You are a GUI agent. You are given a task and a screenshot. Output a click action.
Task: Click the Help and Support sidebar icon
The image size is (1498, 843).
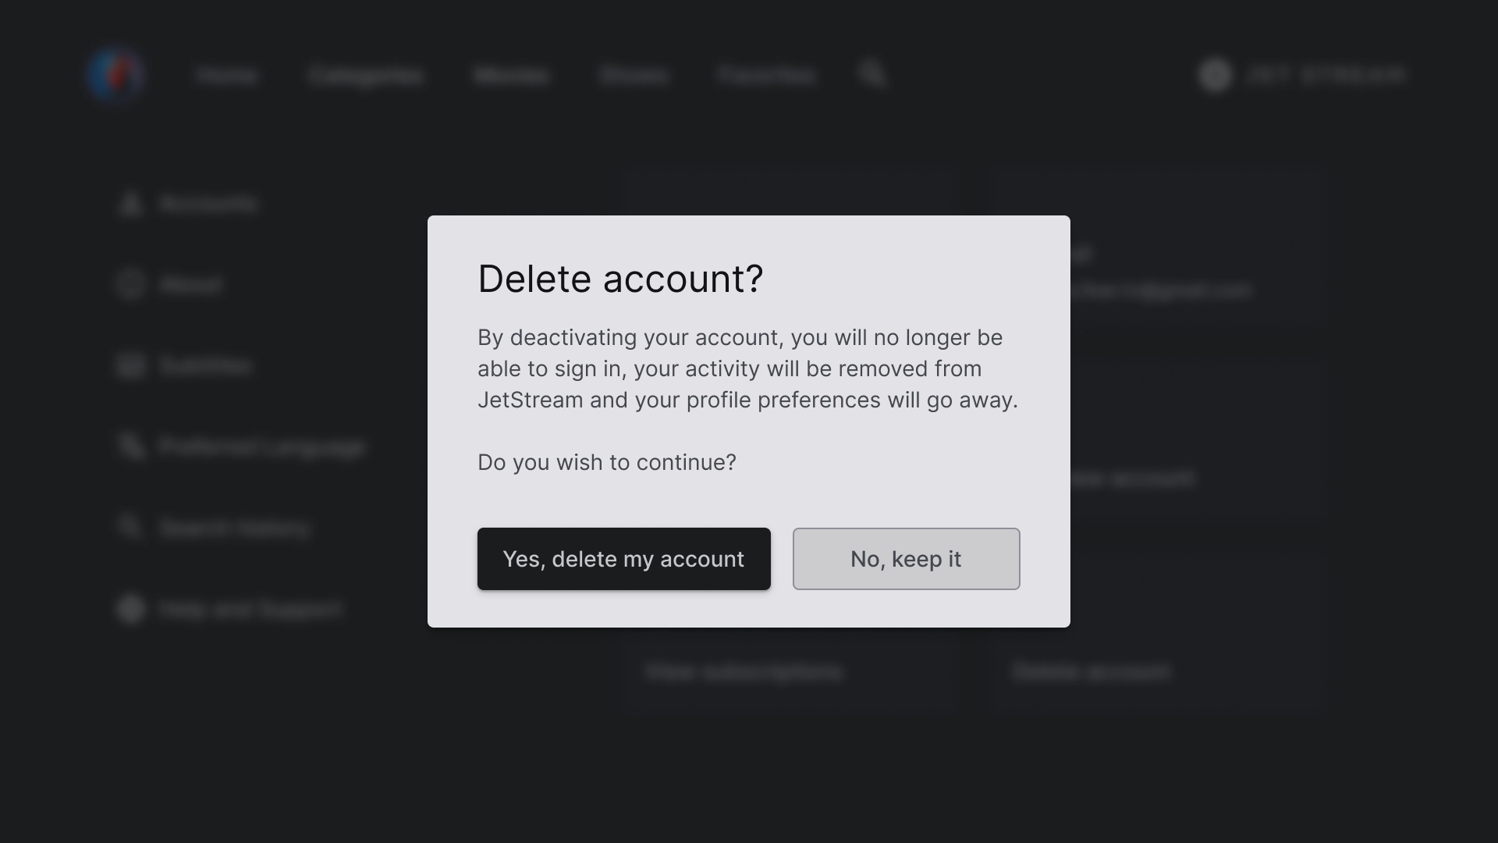click(130, 608)
